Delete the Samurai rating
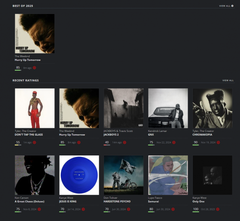The image size is (240, 221). tap(173, 209)
